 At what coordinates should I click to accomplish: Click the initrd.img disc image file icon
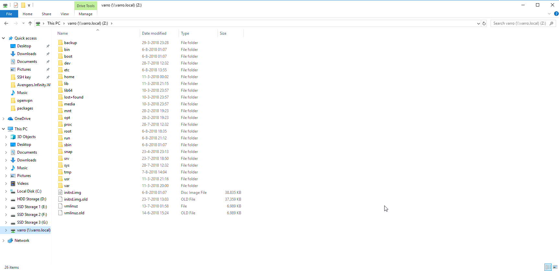pyautogui.click(x=60, y=193)
